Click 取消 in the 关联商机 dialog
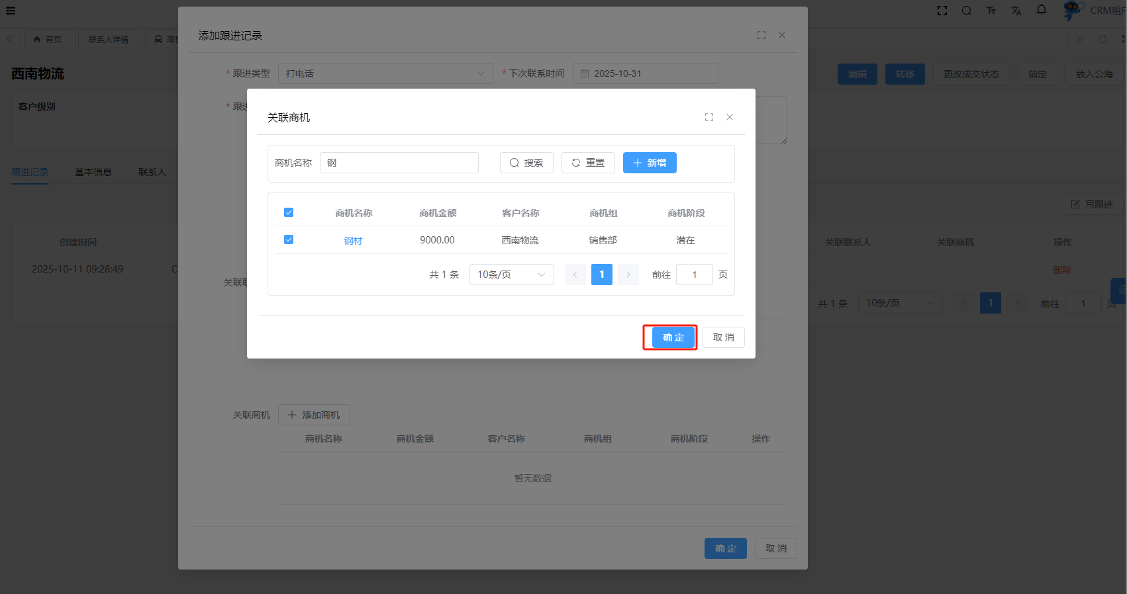The height and width of the screenshot is (594, 1127). [723, 337]
